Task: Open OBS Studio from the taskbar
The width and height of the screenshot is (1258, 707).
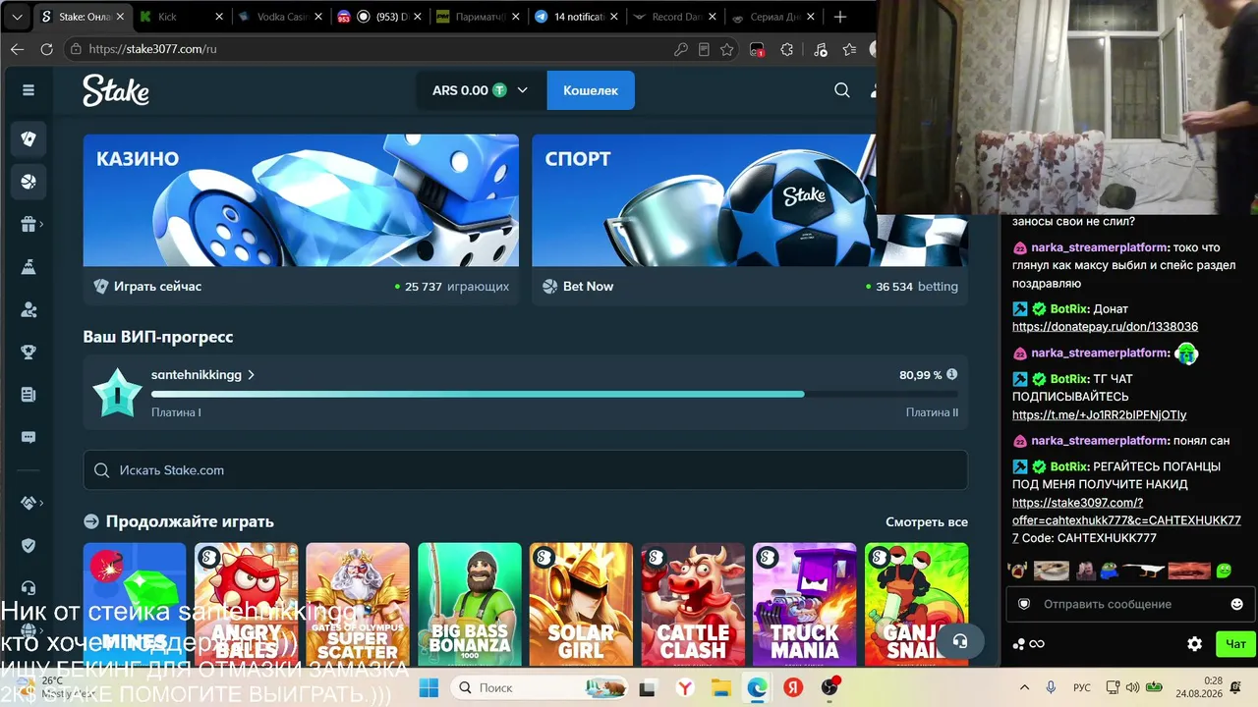Action: (x=830, y=687)
